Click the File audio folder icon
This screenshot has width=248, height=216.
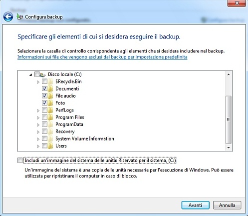50,96
